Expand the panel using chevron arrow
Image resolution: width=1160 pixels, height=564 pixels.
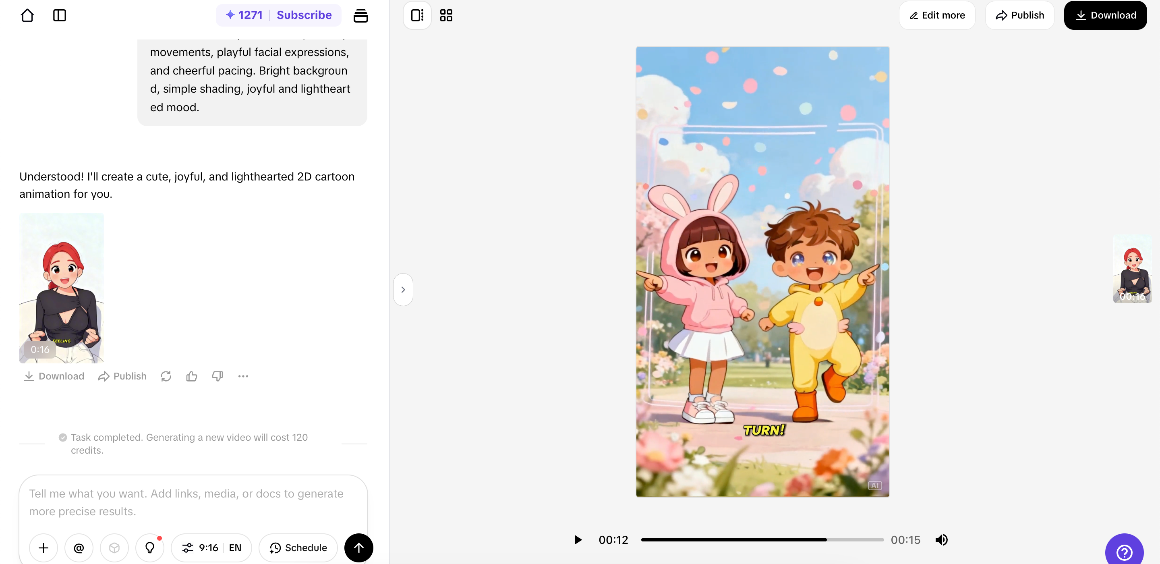point(403,290)
